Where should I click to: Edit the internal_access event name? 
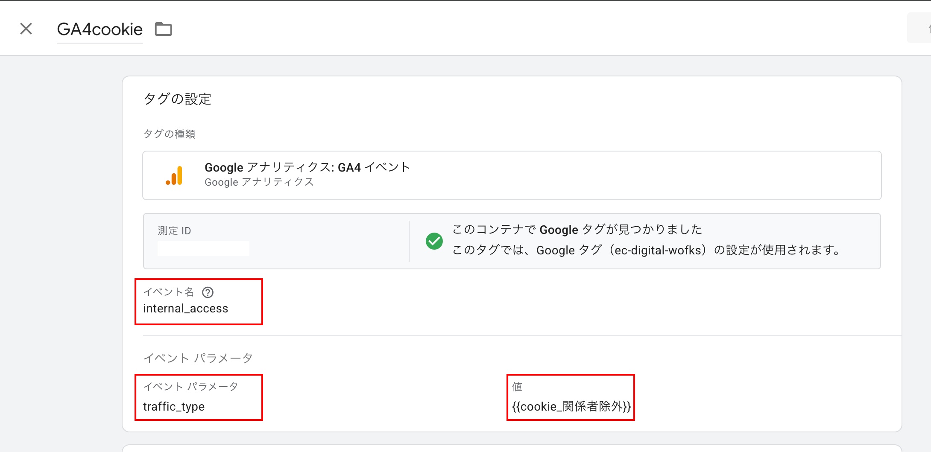(x=186, y=308)
